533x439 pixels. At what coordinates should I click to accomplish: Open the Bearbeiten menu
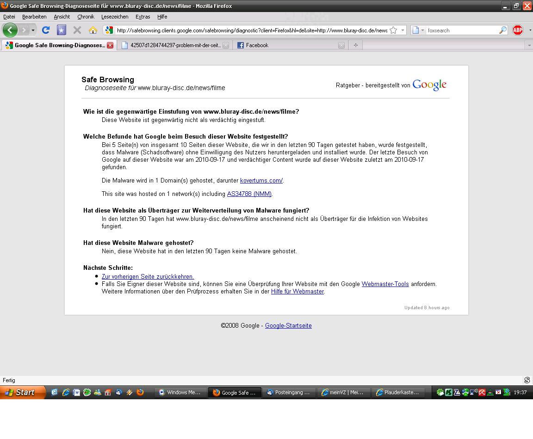pos(34,17)
